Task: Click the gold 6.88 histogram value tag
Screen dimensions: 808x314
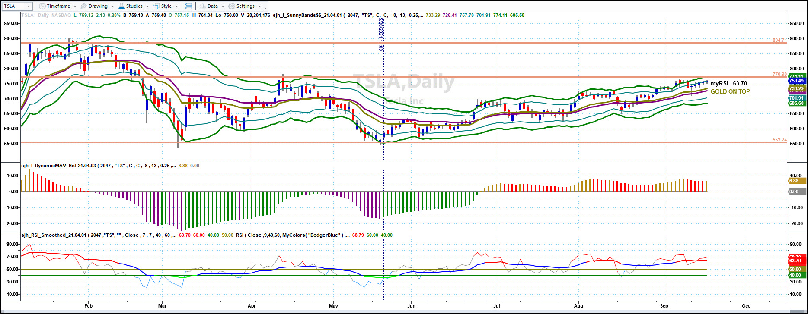Action: point(797,181)
